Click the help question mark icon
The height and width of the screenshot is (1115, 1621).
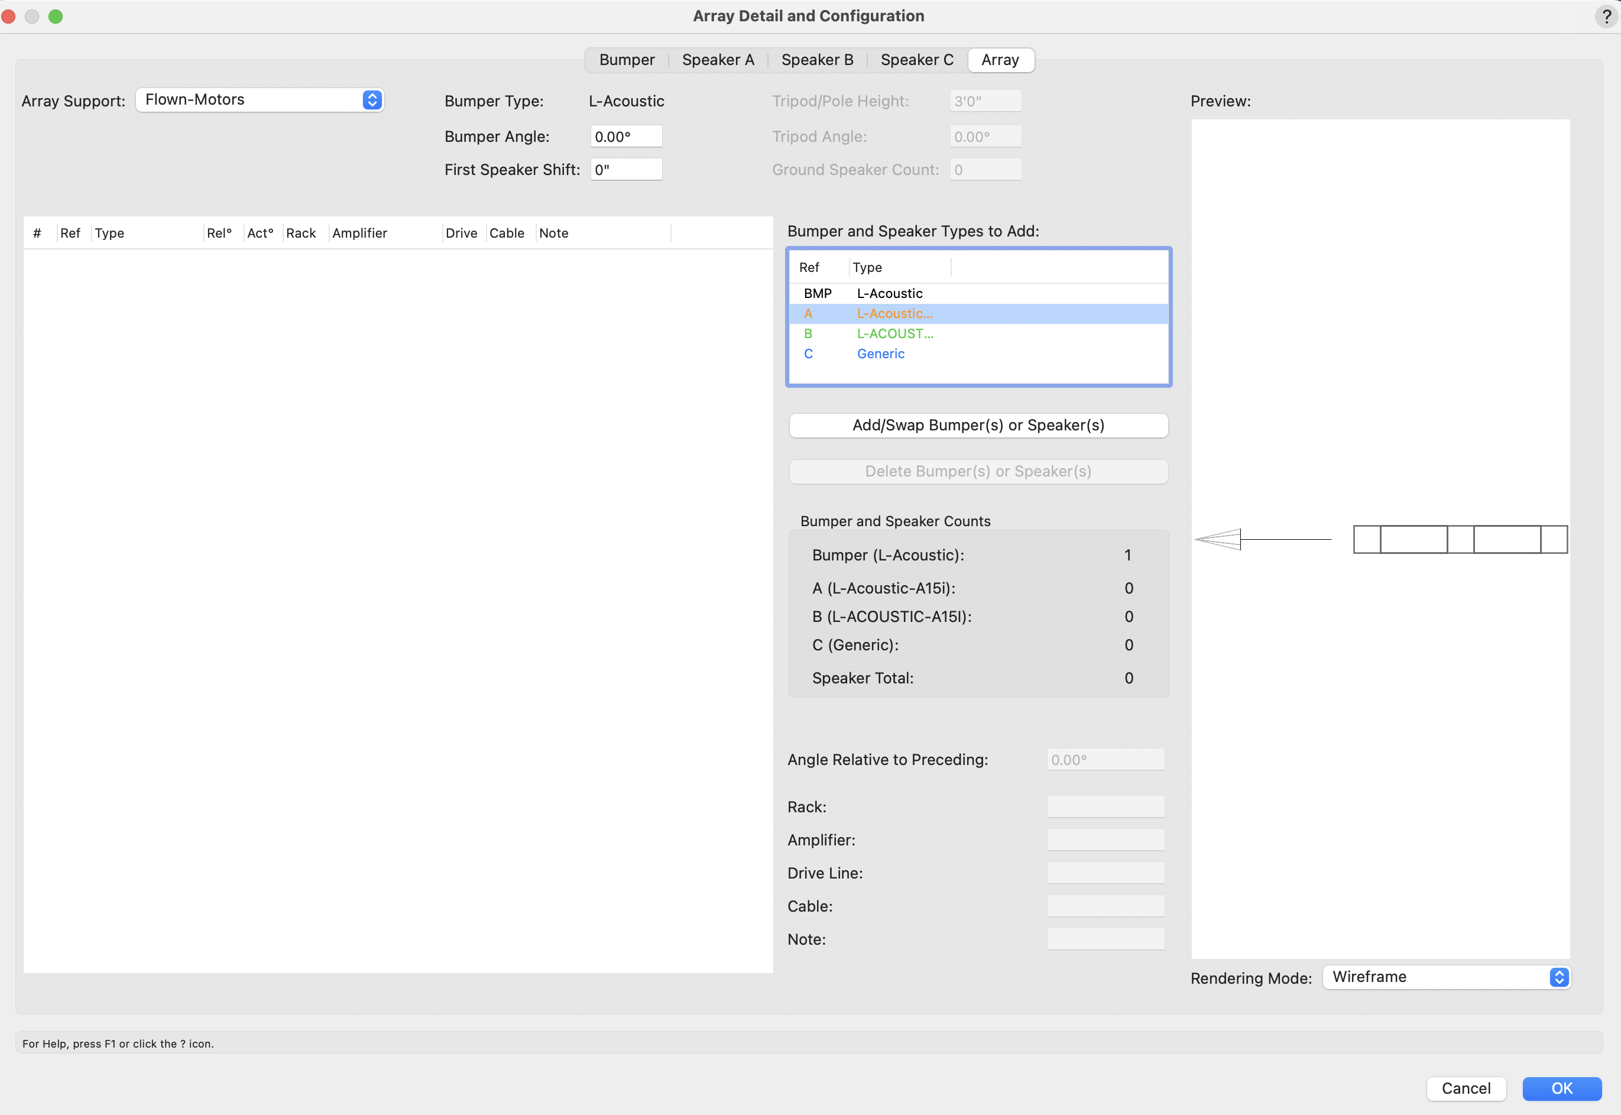pyautogui.click(x=1606, y=16)
